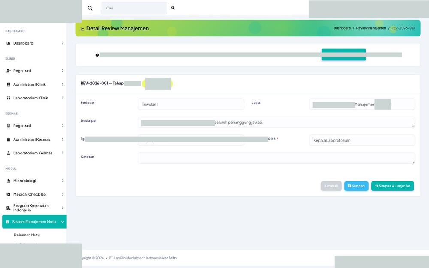Click the floppy-disk icon on Simpan
This screenshot has width=429, height=268.
(x=350, y=186)
